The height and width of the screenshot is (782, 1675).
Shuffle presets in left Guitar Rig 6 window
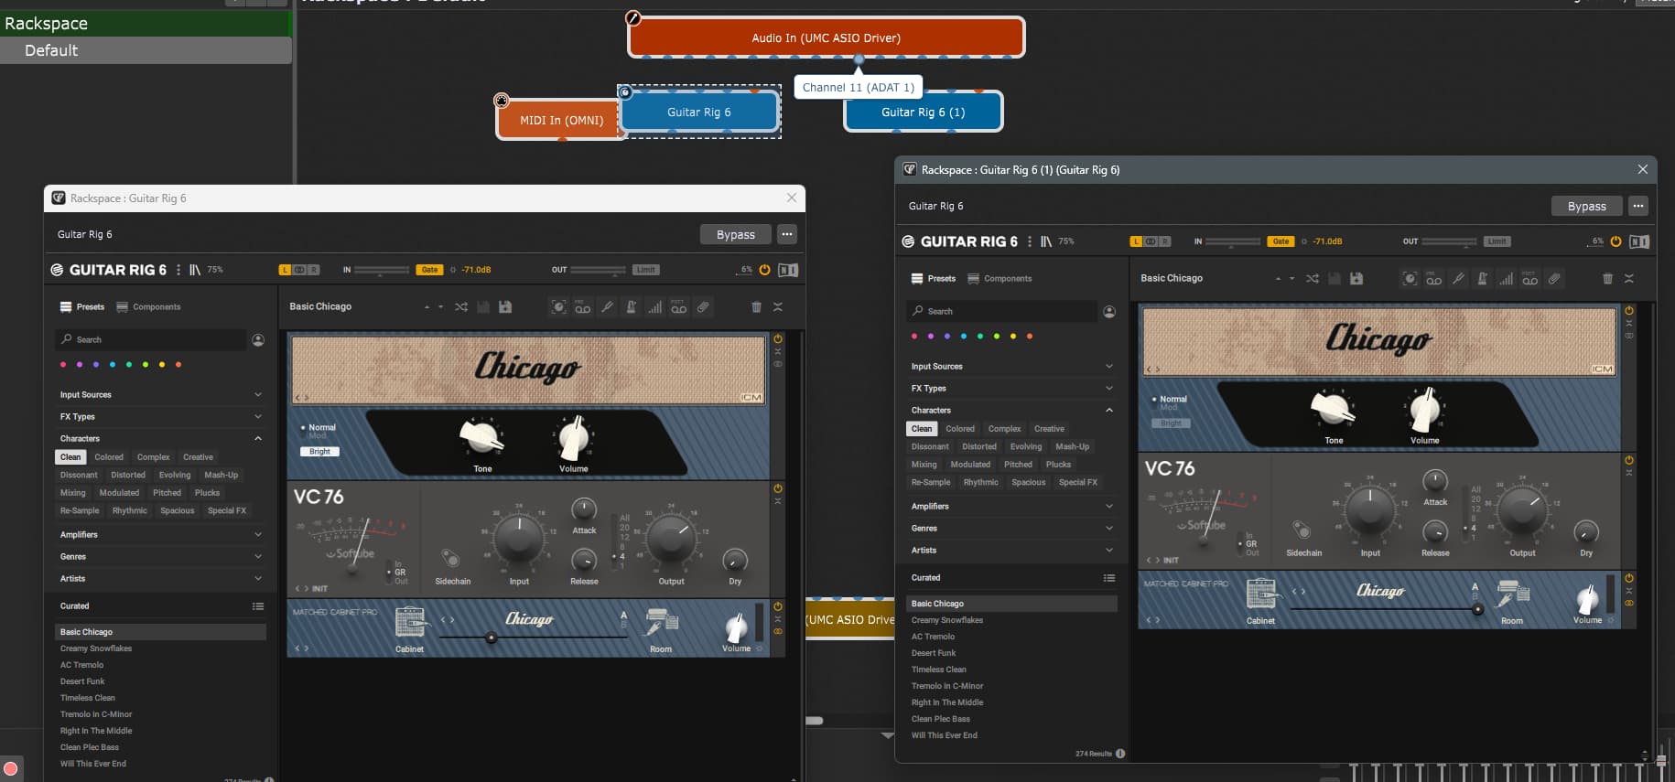[461, 307]
